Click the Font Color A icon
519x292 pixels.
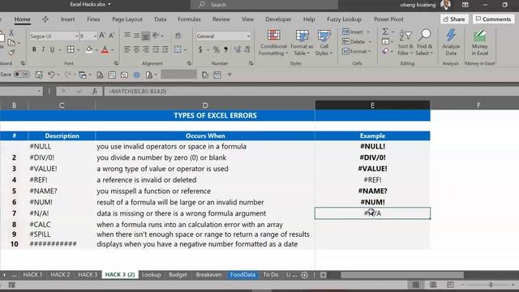pos(105,49)
